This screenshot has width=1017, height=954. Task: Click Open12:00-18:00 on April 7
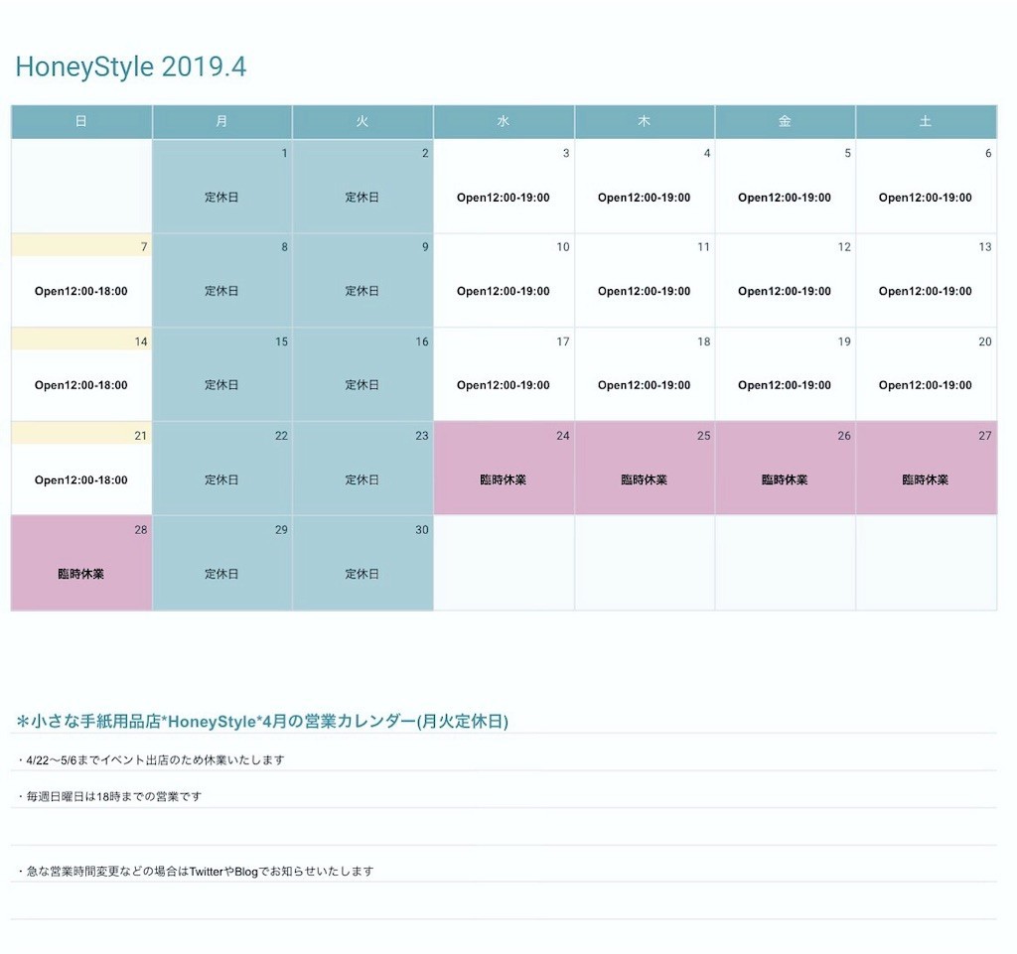(81, 292)
